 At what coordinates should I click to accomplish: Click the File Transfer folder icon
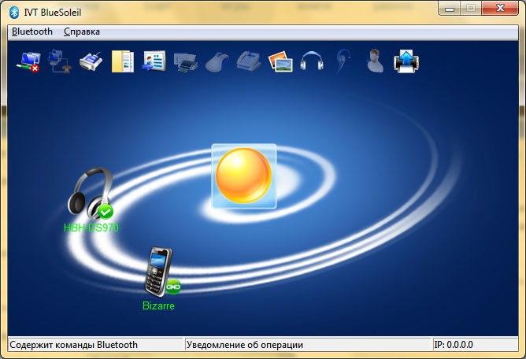tap(123, 61)
